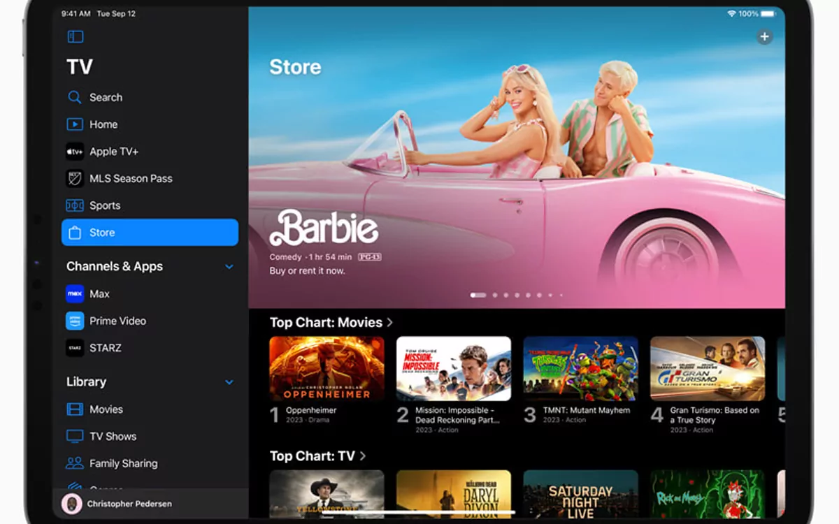Viewport: 839px width, 524px height.
Task: Collapse the Library section chevron
Action: point(229,382)
